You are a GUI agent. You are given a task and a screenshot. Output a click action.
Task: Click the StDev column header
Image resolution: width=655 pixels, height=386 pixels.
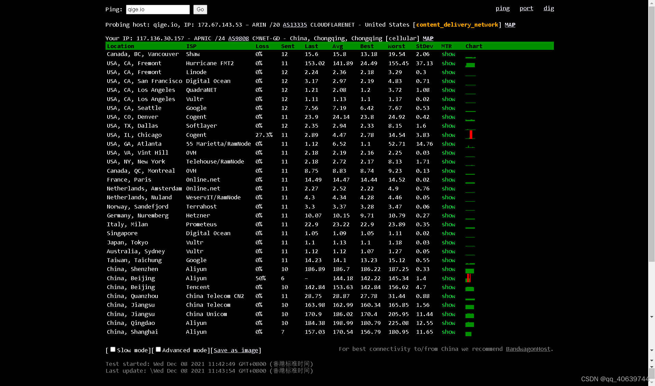pyautogui.click(x=424, y=46)
